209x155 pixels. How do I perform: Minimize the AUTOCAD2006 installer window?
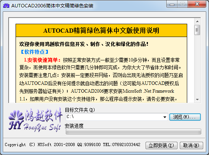172,4
